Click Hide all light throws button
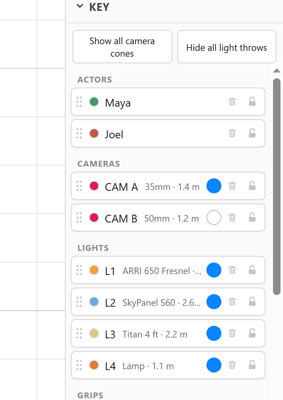 pos(227,47)
